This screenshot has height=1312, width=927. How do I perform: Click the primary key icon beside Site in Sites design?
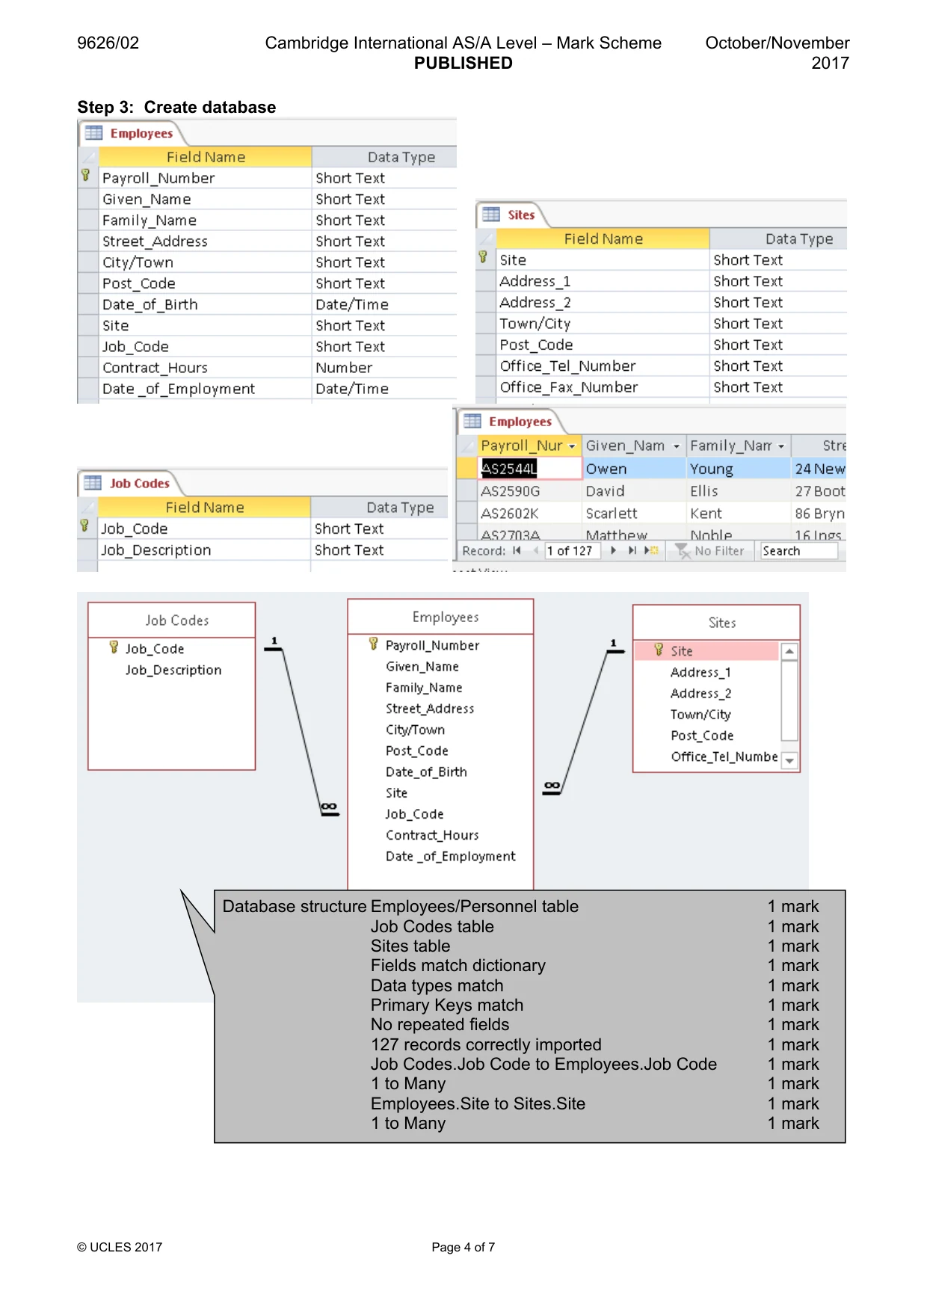point(483,257)
